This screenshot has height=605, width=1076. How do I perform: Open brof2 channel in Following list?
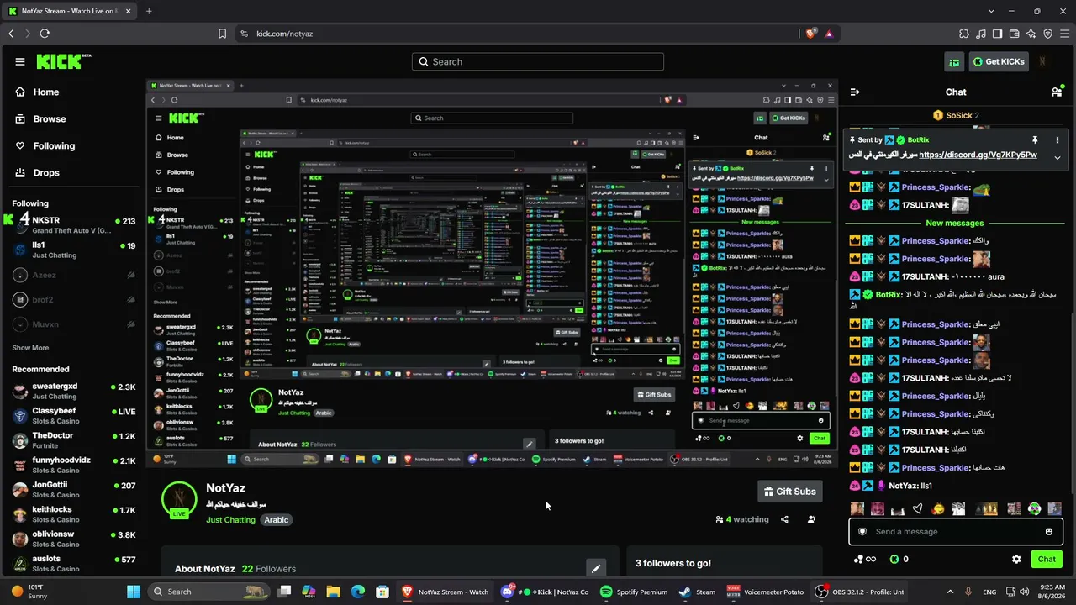pyautogui.click(x=74, y=299)
